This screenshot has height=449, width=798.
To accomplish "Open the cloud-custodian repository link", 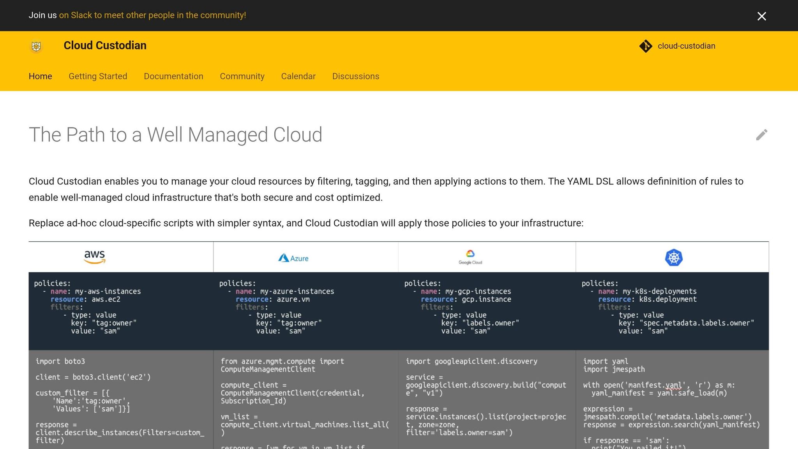I will tap(686, 46).
